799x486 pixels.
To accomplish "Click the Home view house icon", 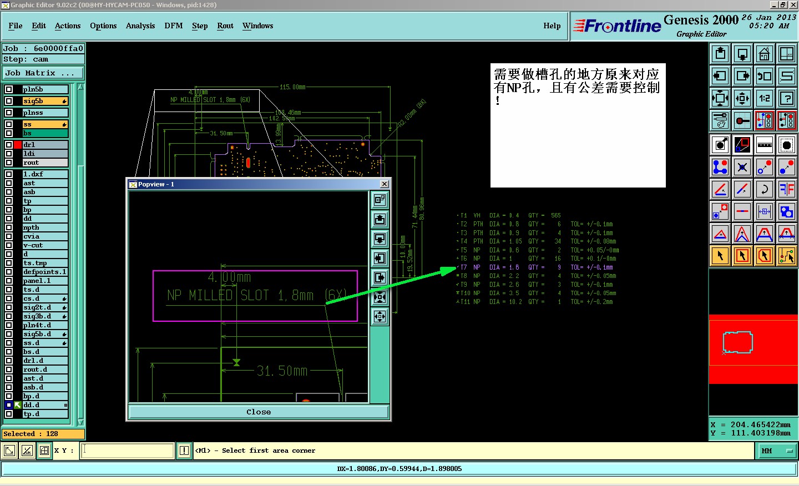I will tap(764, 54).
